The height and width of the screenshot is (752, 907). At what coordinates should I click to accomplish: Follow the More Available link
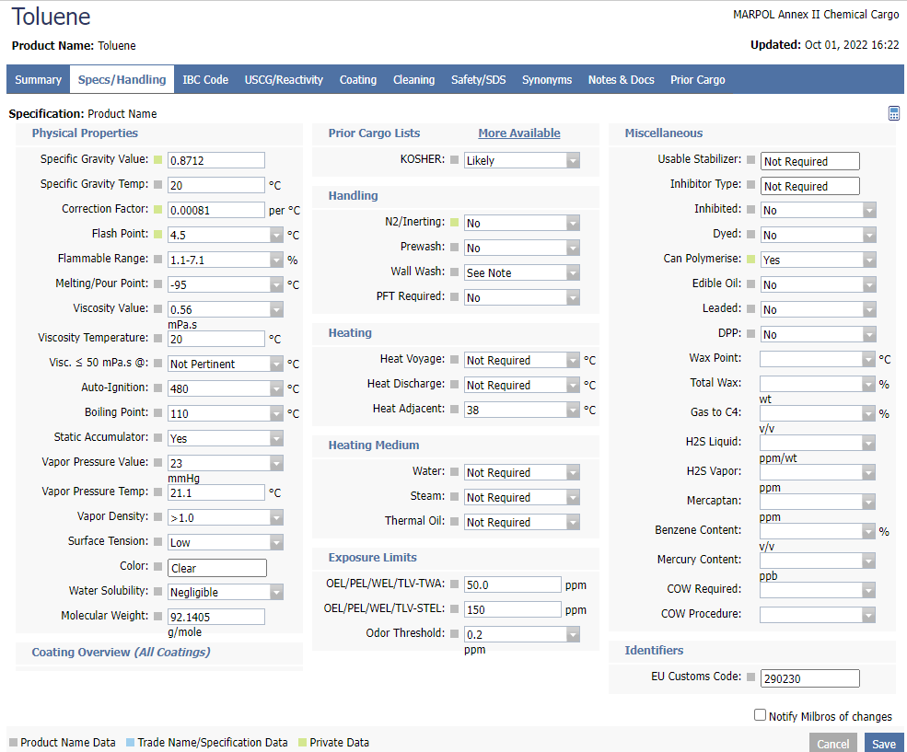(518, 133)
